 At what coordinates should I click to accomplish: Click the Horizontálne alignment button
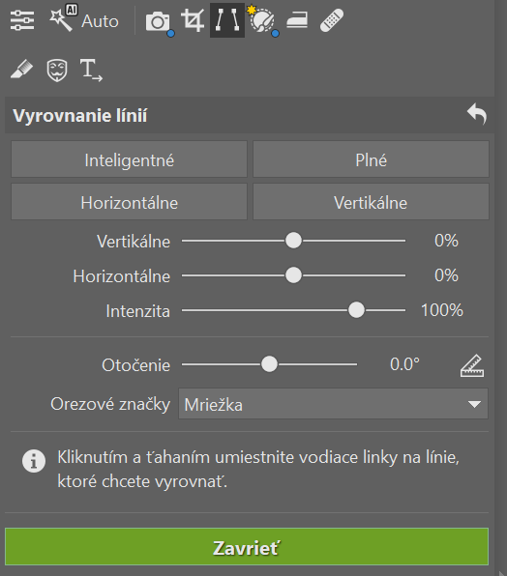point(129,202)
